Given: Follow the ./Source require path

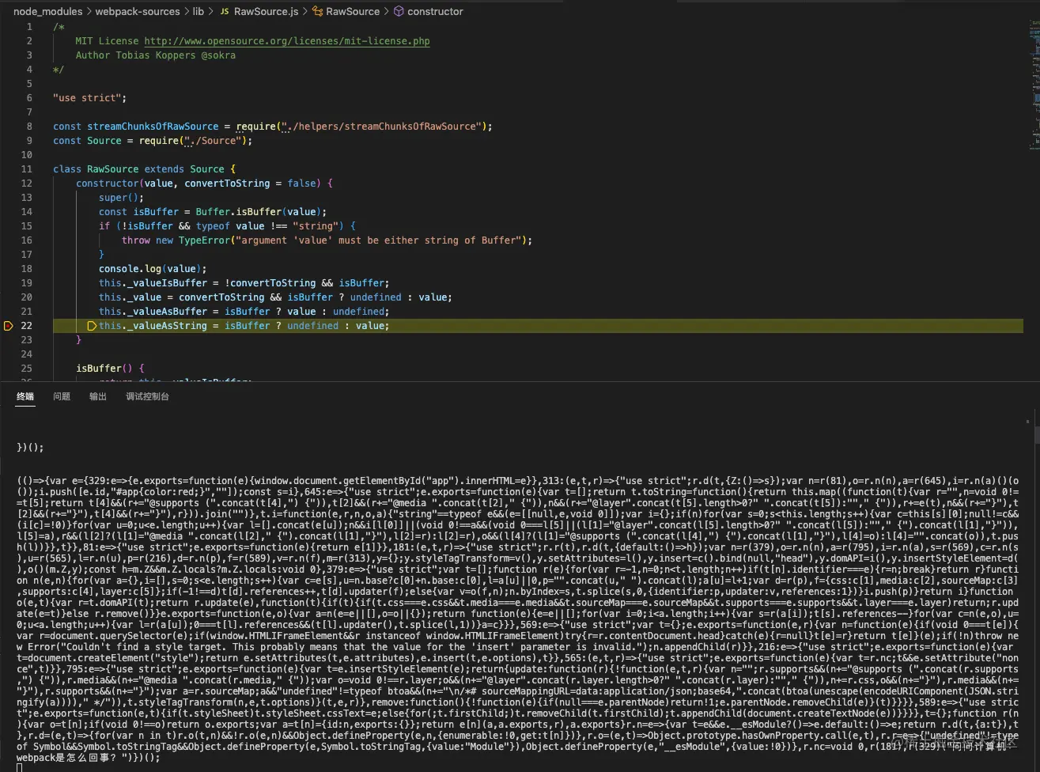Looking at the screenshot, I should point(213,141).
